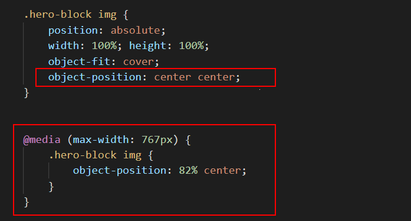
Task: Click the 'width' property name
Action: (64, 45)
